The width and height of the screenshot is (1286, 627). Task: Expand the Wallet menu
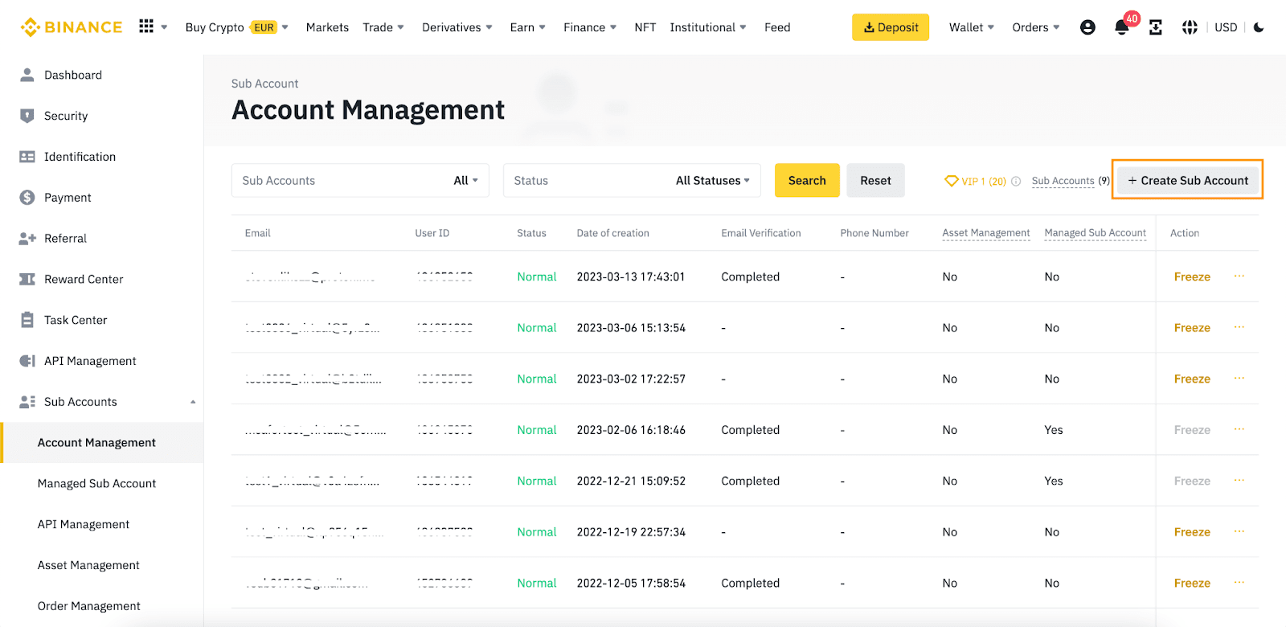click(x=972, y=27)
